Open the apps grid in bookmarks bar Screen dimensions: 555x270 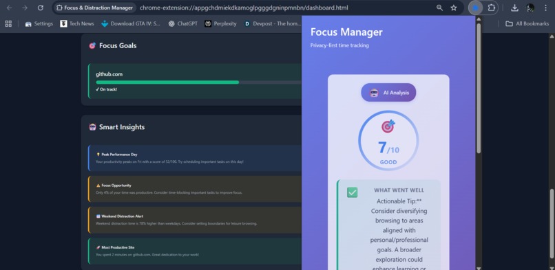click(8, 23)
